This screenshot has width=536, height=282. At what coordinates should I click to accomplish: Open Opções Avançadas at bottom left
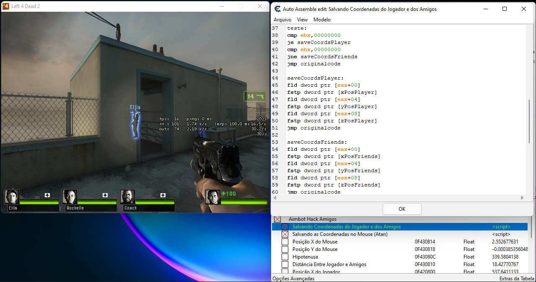coord(293,279)
